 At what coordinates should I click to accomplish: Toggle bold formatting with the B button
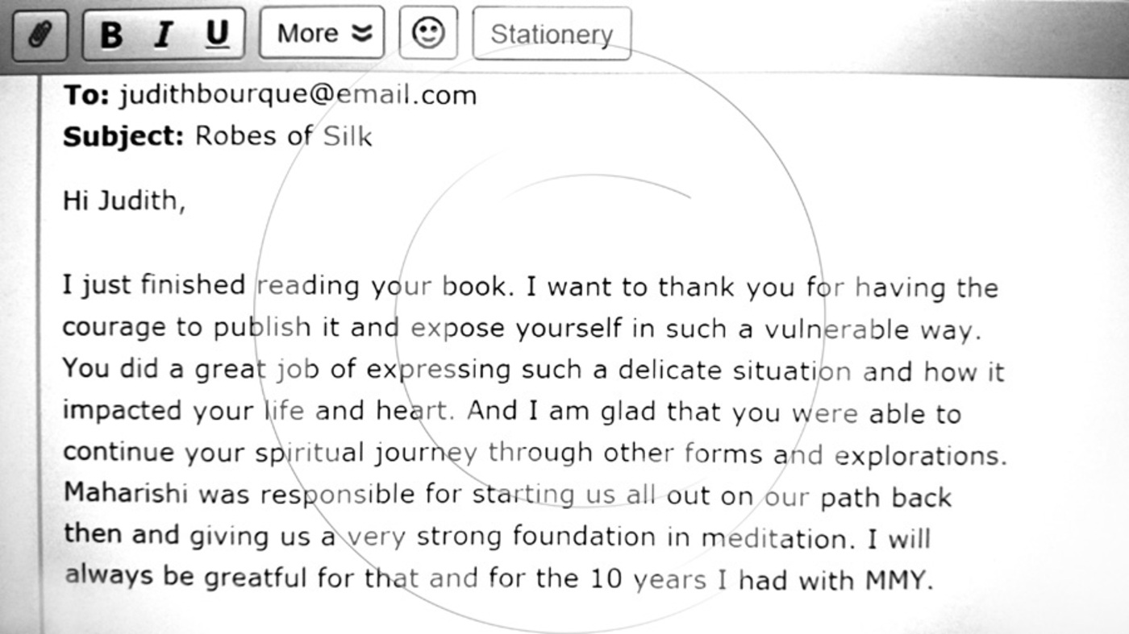(111, 35)
